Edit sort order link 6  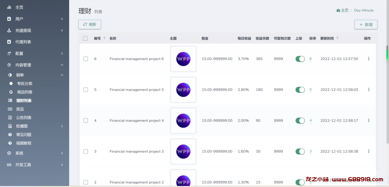(311, 59)
